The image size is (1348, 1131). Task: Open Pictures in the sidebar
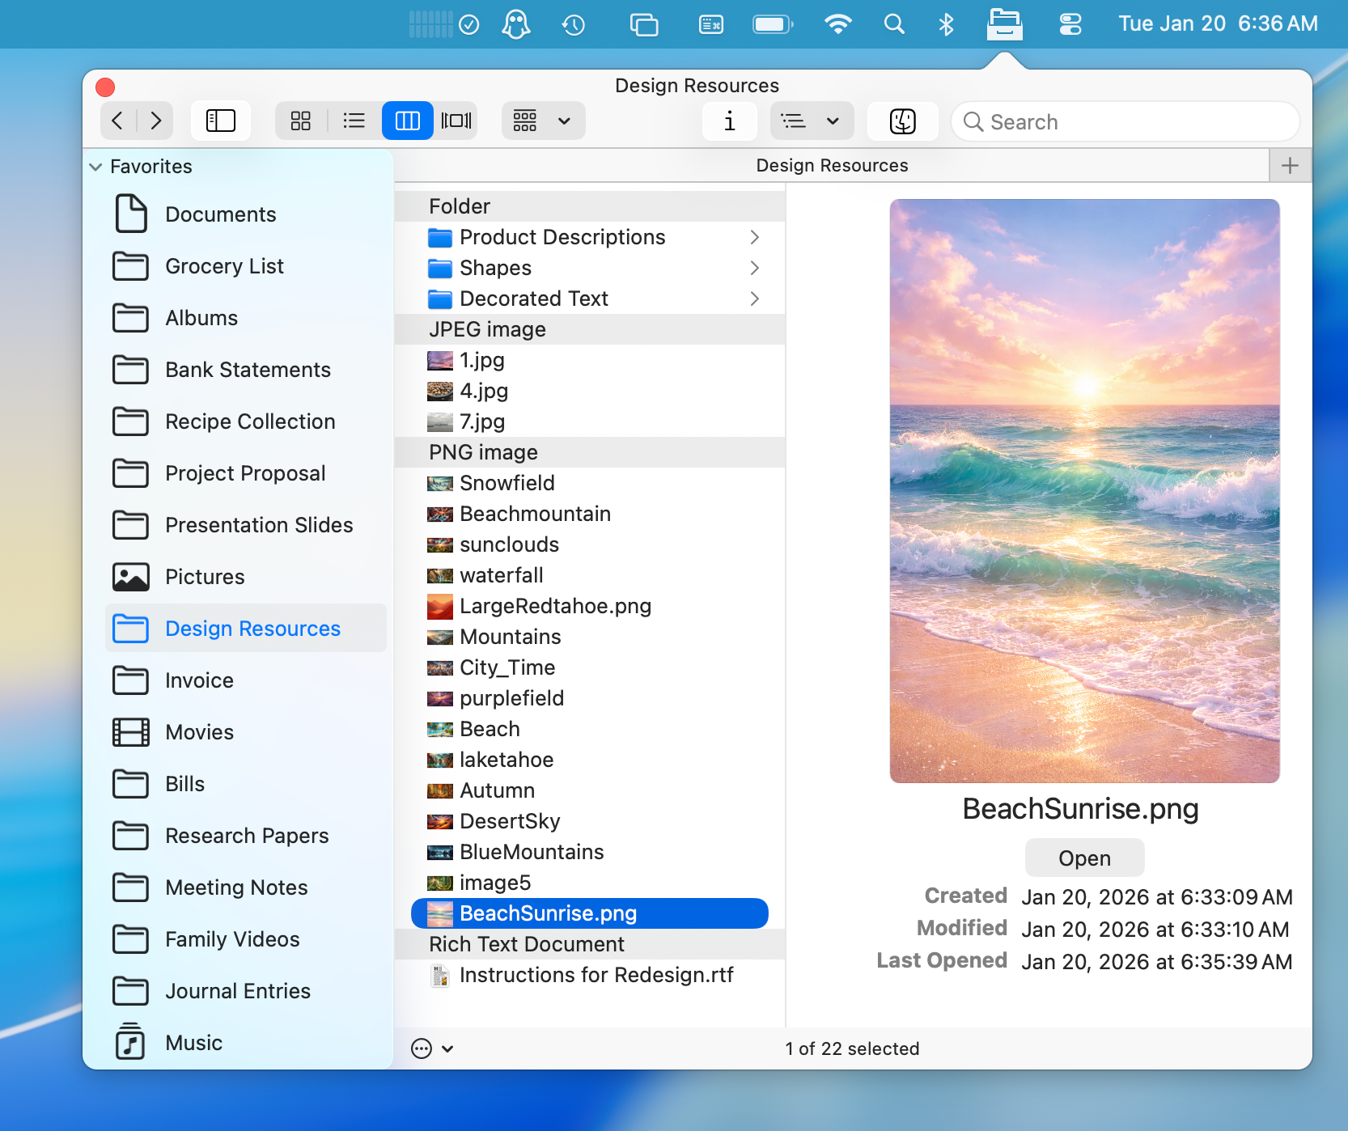pyautogui.click(x=205, y=577)
